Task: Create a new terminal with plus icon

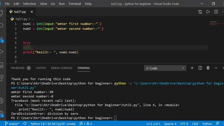Action: 192,68
